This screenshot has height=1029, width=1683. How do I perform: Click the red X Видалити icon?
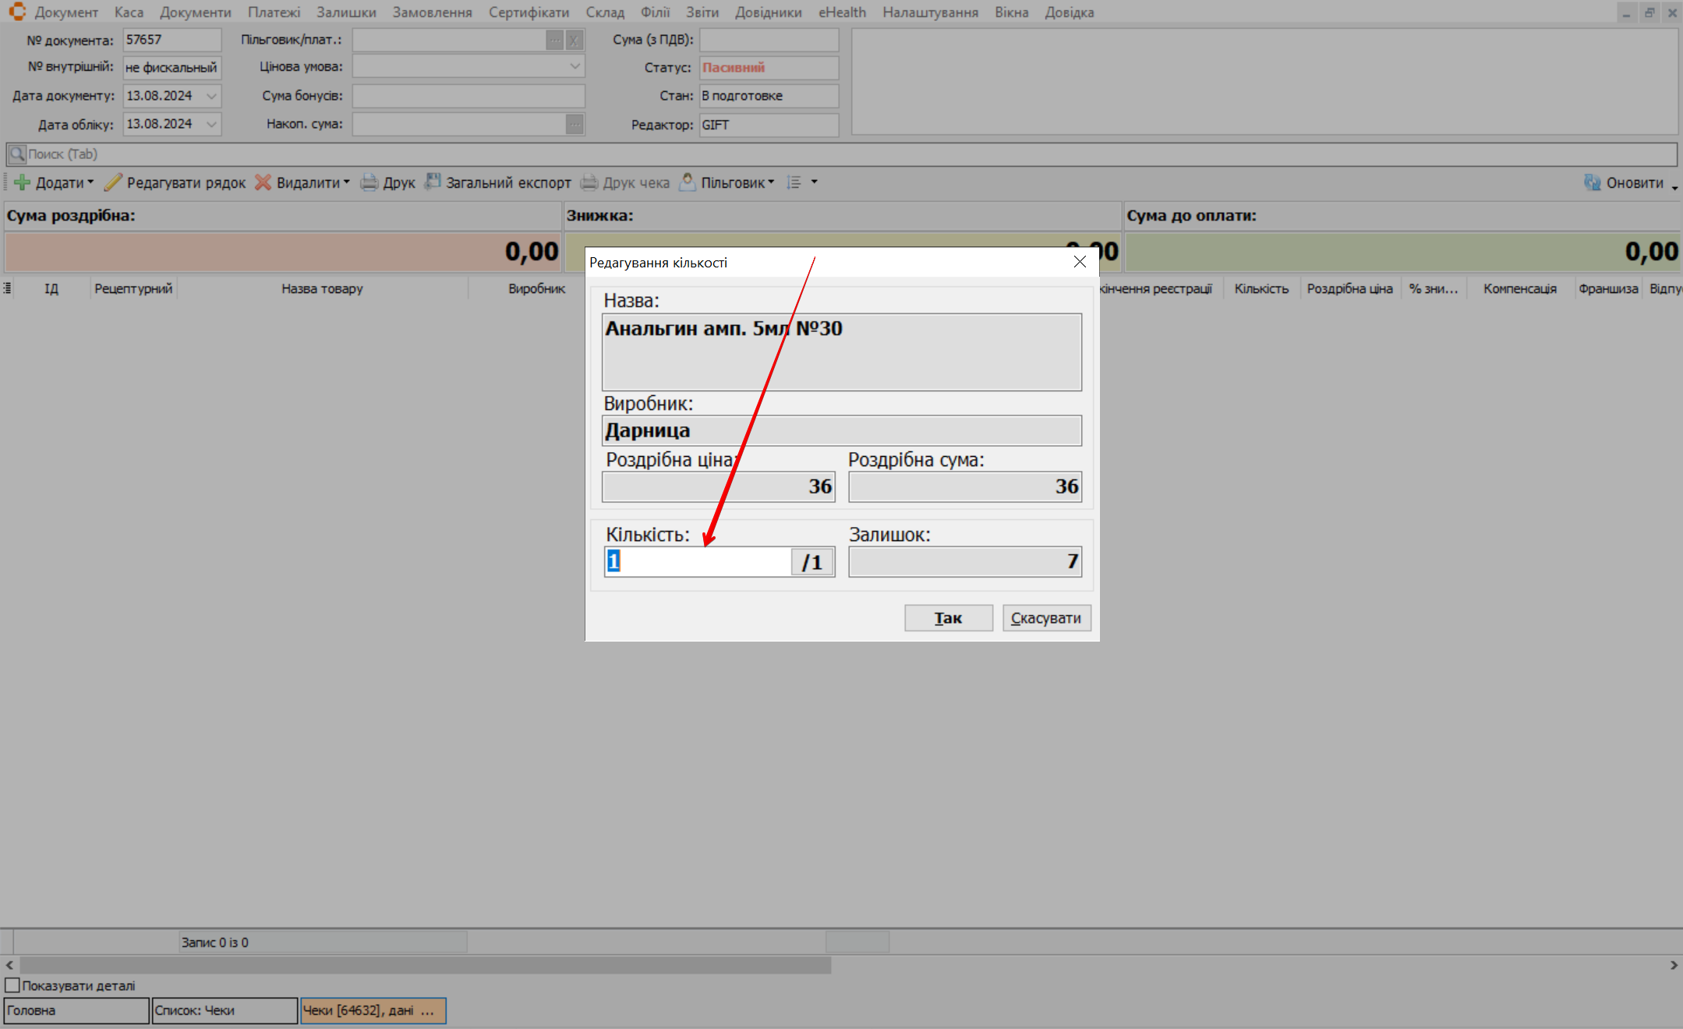coord(263,182)
